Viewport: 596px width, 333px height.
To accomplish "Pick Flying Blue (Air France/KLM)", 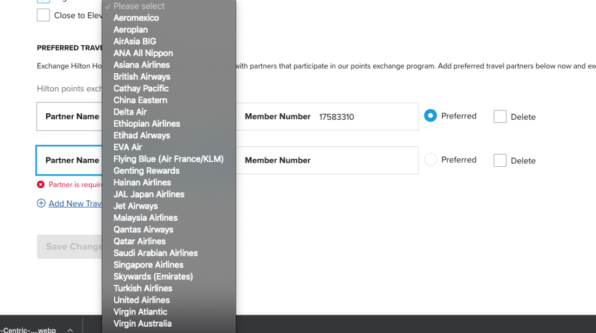I will 169,159.
